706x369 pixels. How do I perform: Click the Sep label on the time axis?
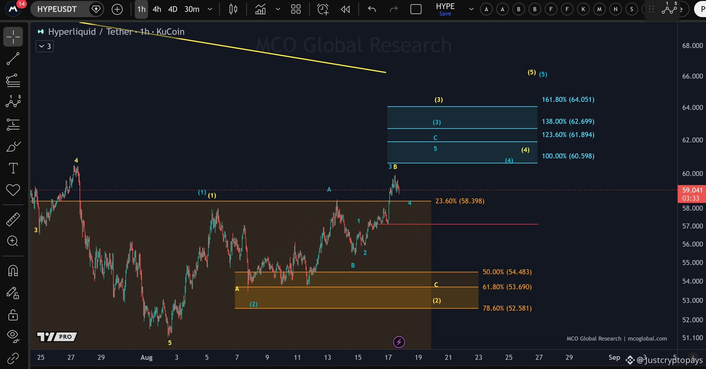614,358
